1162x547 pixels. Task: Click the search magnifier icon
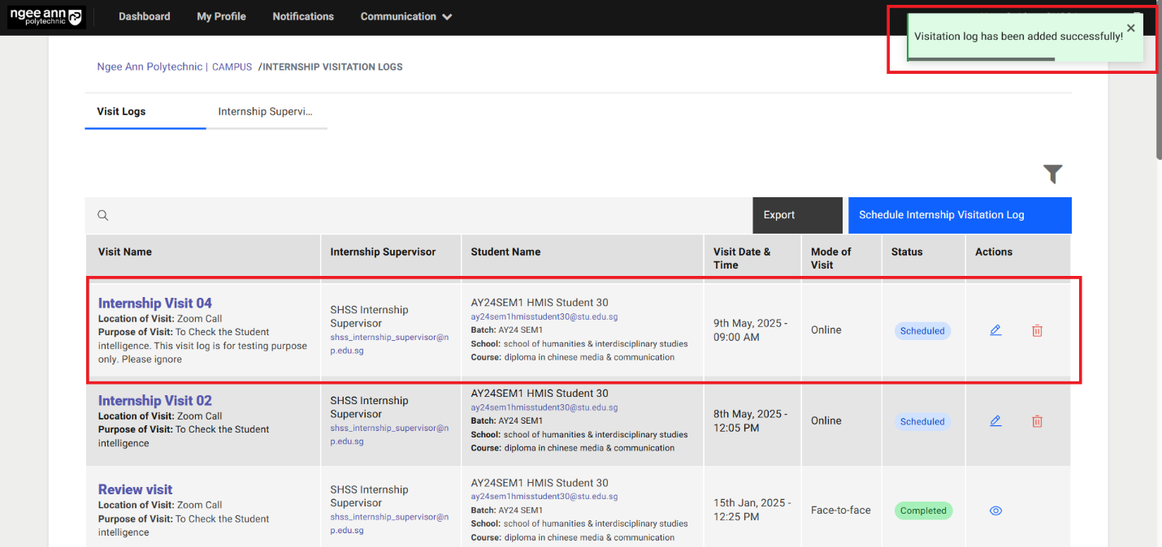[103, 215]
